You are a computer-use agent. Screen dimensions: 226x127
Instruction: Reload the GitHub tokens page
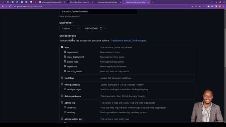[x=10, y=6]
